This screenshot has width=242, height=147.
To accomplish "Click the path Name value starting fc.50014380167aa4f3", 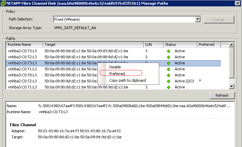I will [x=134, y=106].
